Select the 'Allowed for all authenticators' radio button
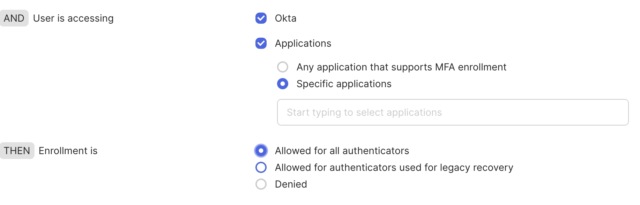Viewport: 640px width, 205px height. tap(261, 151)
